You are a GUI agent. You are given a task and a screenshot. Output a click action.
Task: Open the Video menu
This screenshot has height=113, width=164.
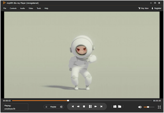pyautogui.click(x=31, y=8)
